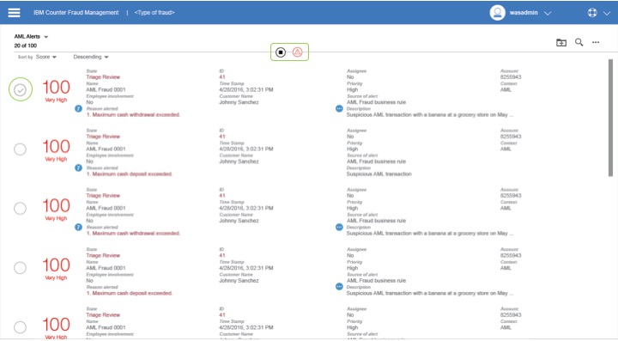The image size is (618, 341).
Task: Click the IBM Counter Fraud Management title
Action: tap(76, 13)
